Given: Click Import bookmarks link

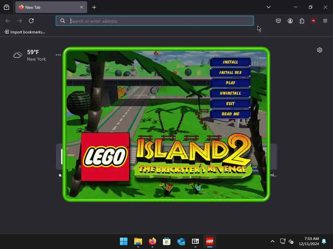Looking at the screenshot, I should pos(25,32).
